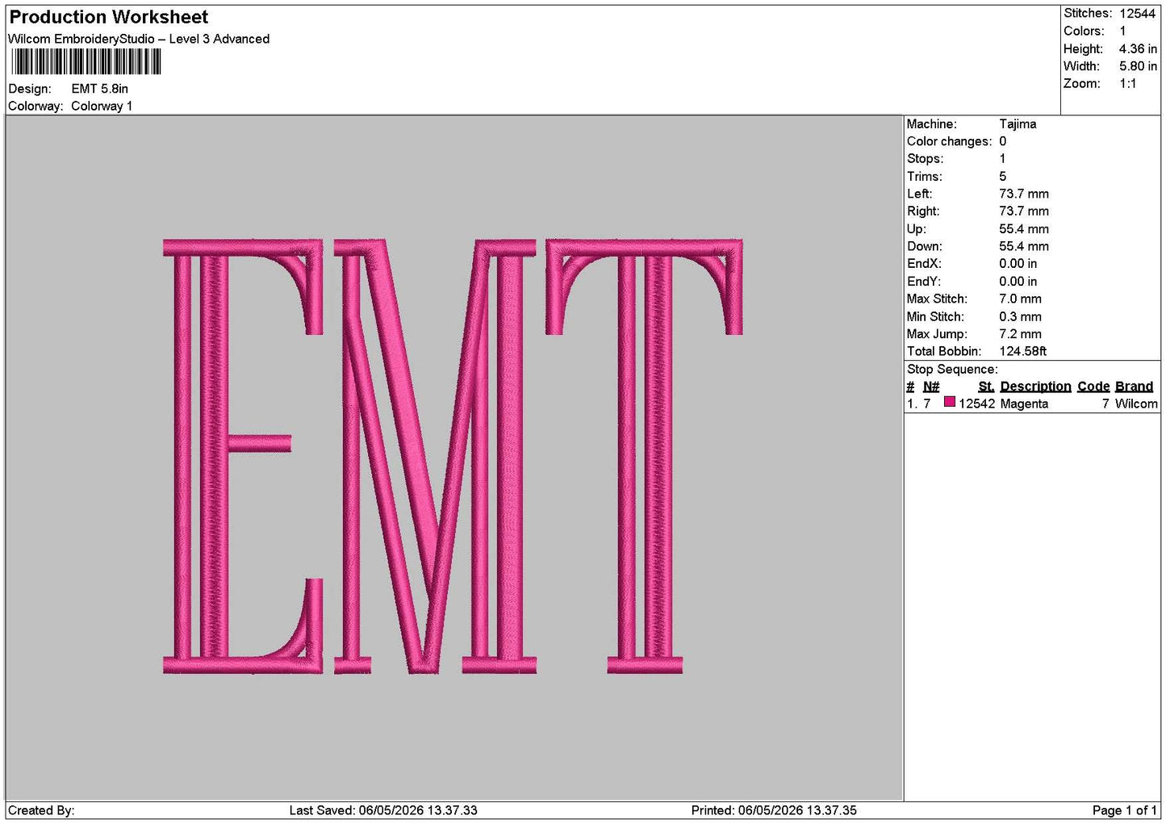Click the stitches count 12544
The height and width of the screenshot is (824, 1166).
(x=1138, y=14)
